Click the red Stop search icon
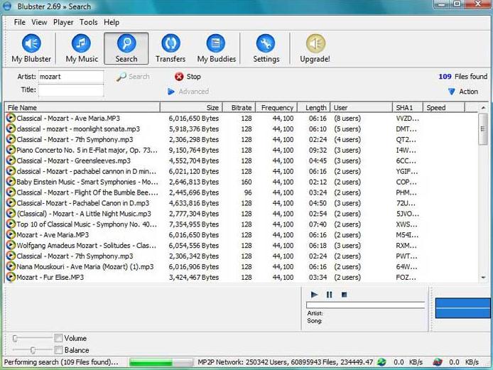This screenshot has width=493, height=370. pos(179,77)
